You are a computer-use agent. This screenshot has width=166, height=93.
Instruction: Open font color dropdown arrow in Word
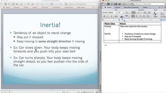[x=124, y=16]
